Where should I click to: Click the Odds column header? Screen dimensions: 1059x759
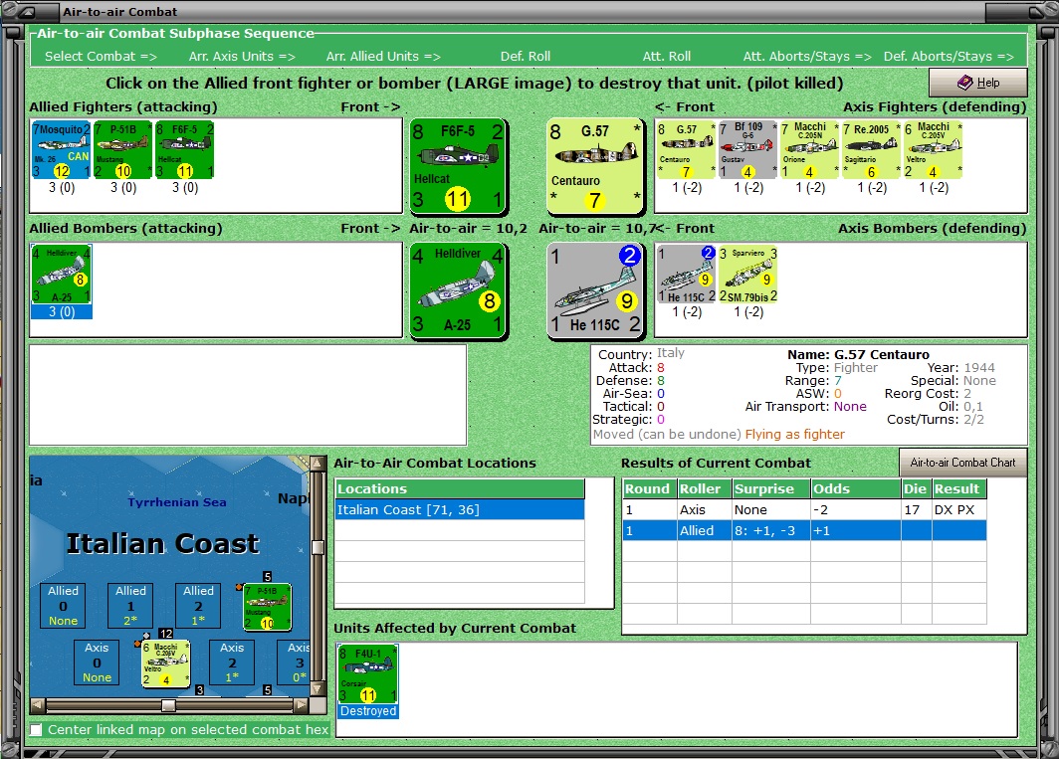click(855, 488)
